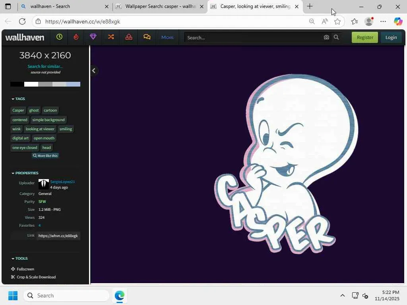Open the looking at viewer tag

(x=40, y=129)
